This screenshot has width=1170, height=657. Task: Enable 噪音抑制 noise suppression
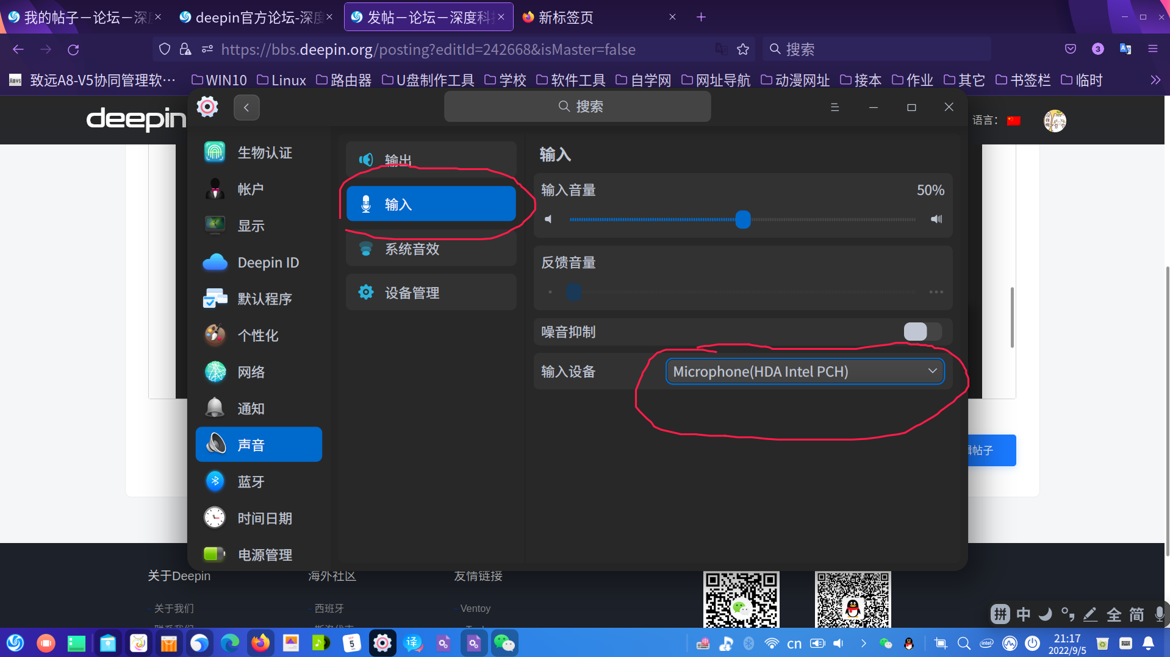[922, 332]
